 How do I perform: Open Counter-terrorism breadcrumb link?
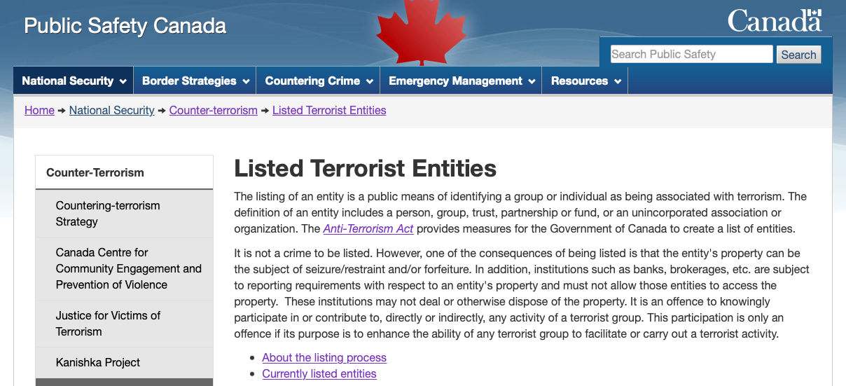pos(214,110)
